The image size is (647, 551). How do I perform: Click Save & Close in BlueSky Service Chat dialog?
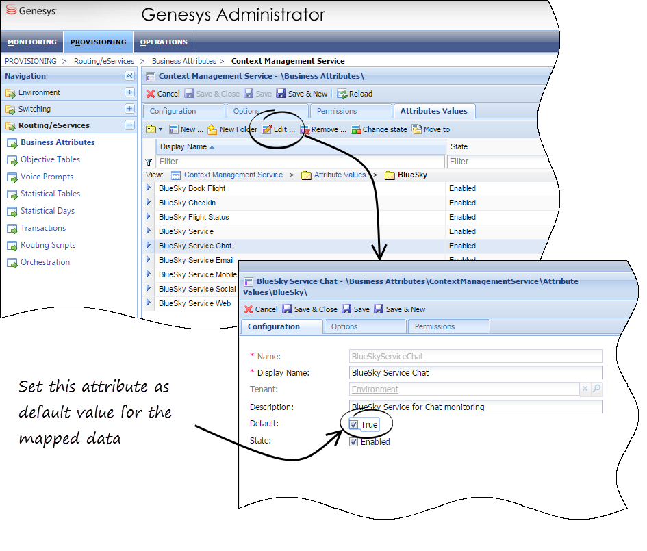click(x=310, y=309)
